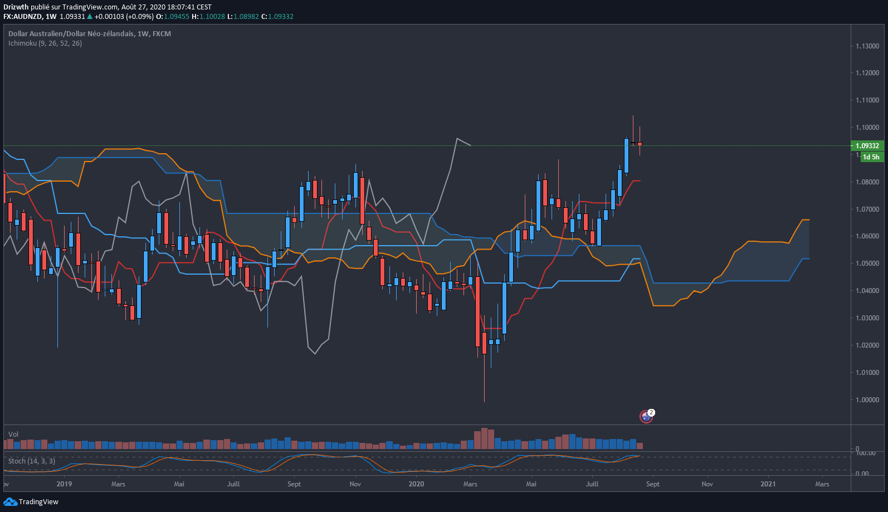The height and width of the screenshot is (512, 888).
Task: Click the 1.13000 price axis label
Action: (x=867, y=46)
